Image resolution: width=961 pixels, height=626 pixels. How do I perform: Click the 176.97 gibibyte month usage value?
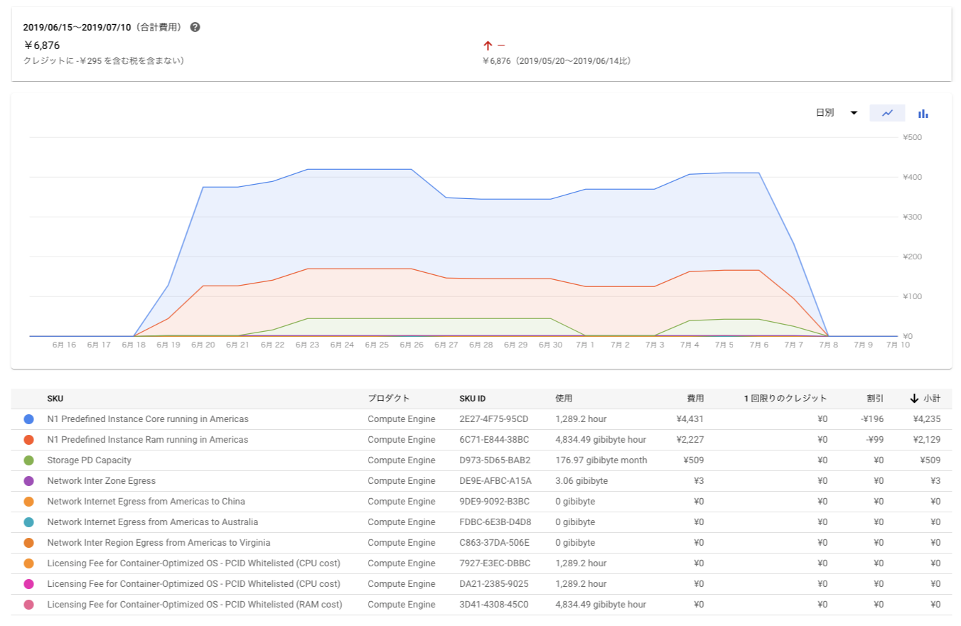(601, 460)
